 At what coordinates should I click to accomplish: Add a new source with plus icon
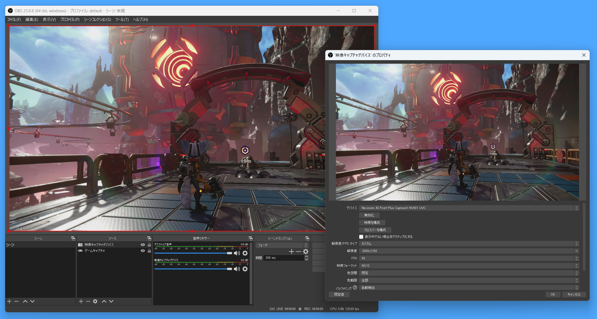81,301
